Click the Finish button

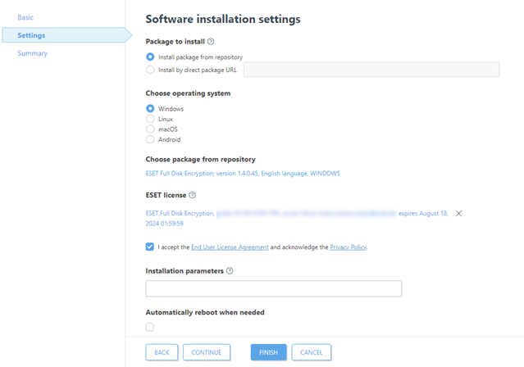pos(268,352)
